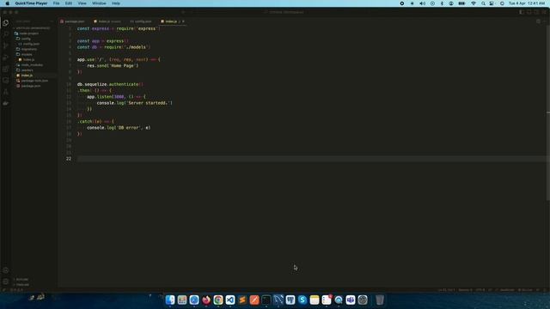
Task: Open MySQL Workbench from the Dock
Action: coord(278,300)
